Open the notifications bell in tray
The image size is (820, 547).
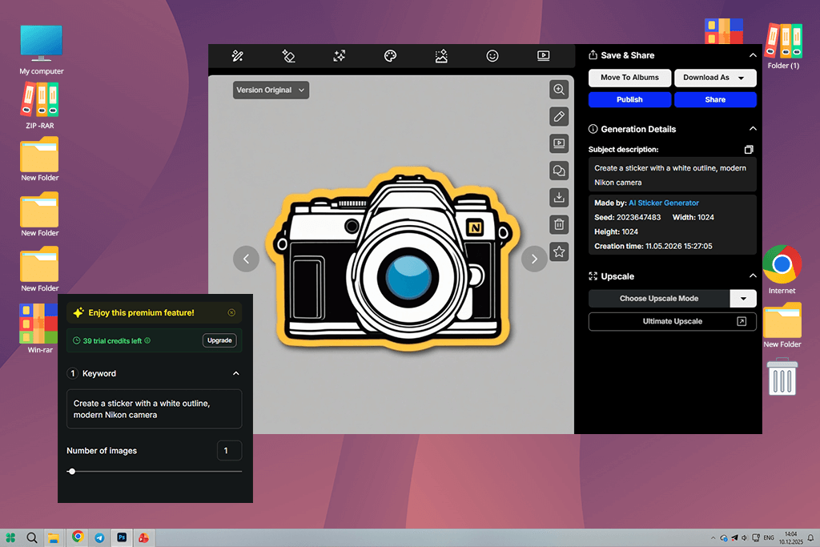tap(810, 538)
